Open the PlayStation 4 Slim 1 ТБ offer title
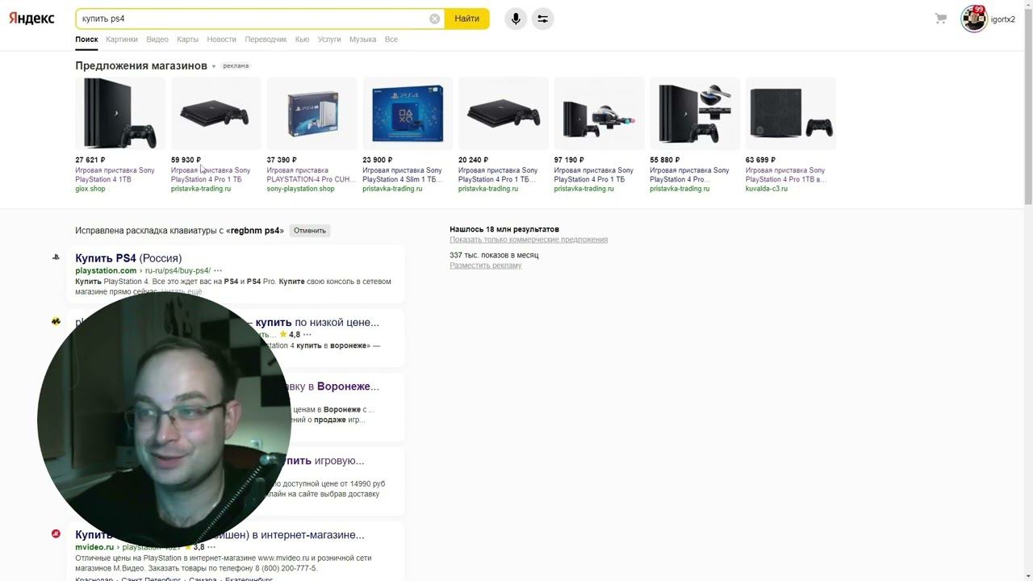This screenshot has height=581, width=1033. click(x=403, y=175)
